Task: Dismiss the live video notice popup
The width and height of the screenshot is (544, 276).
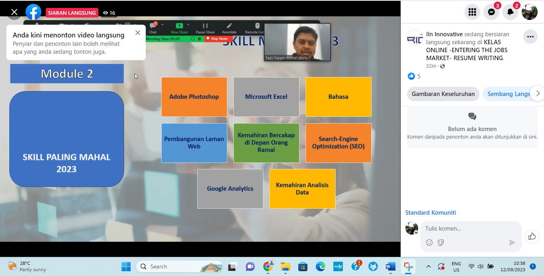Action: [138, 33]
